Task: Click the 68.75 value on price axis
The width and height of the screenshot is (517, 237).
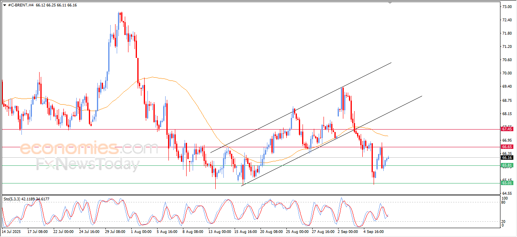Action: (508, 100)
